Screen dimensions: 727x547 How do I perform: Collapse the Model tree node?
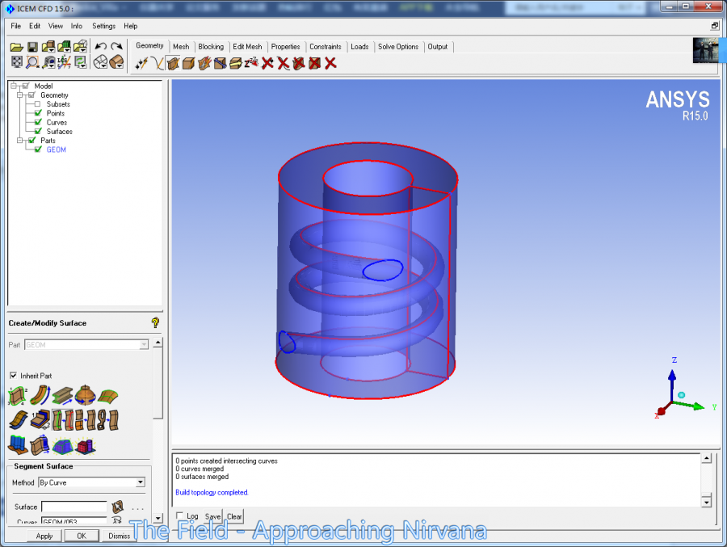[14, 86]
